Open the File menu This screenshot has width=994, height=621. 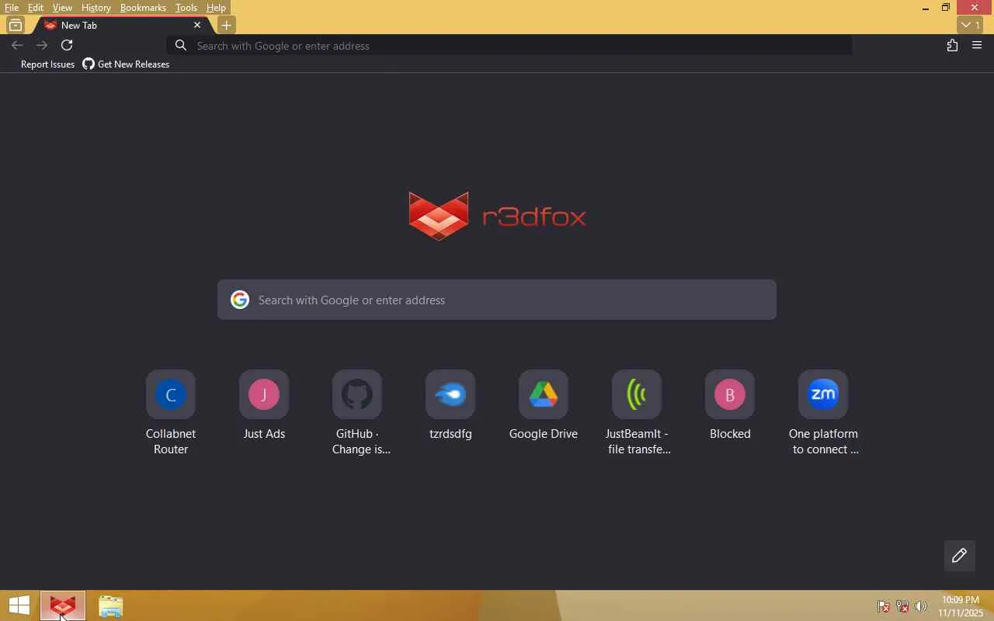pos(12,8)
